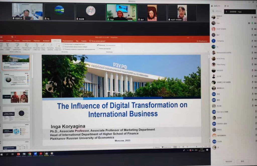Click the Rehearse Timings icon in the ribbon
The width and height of the screenshot is (257, 166).
(x=50, y=46)
